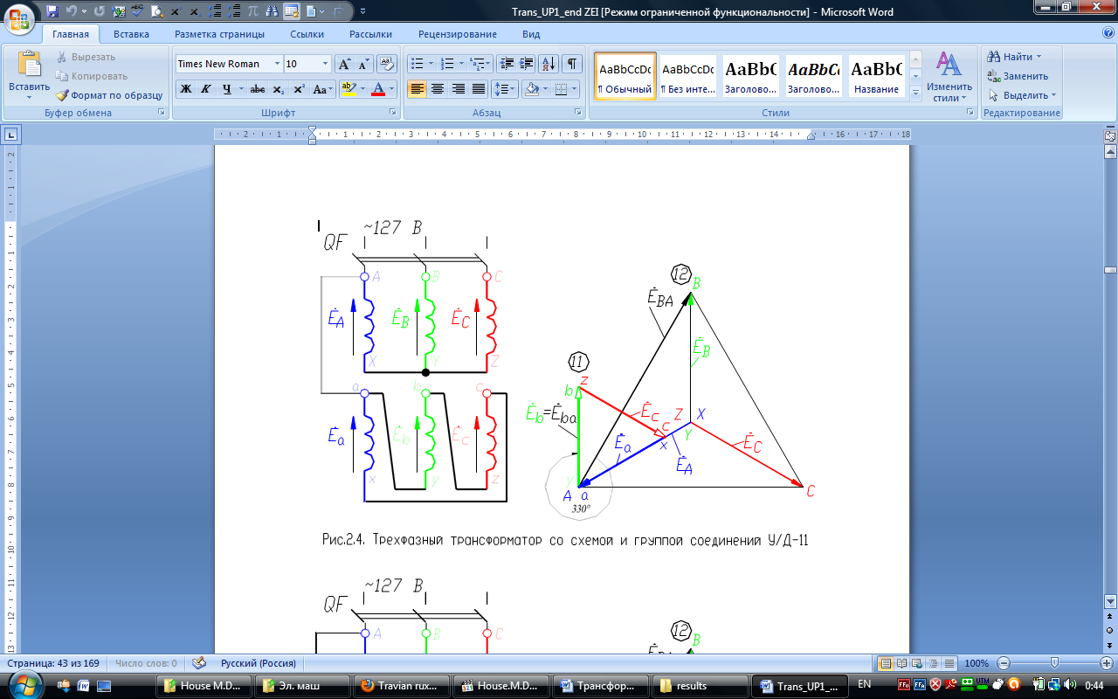Apply subscript formatting in the Font group
Screen dimensions: 1118x699
pos(278,89)
